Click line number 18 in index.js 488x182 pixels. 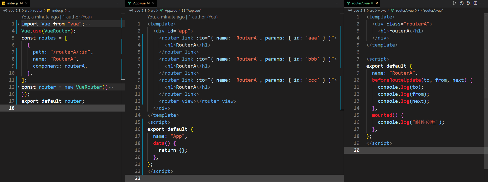point(12,108)
